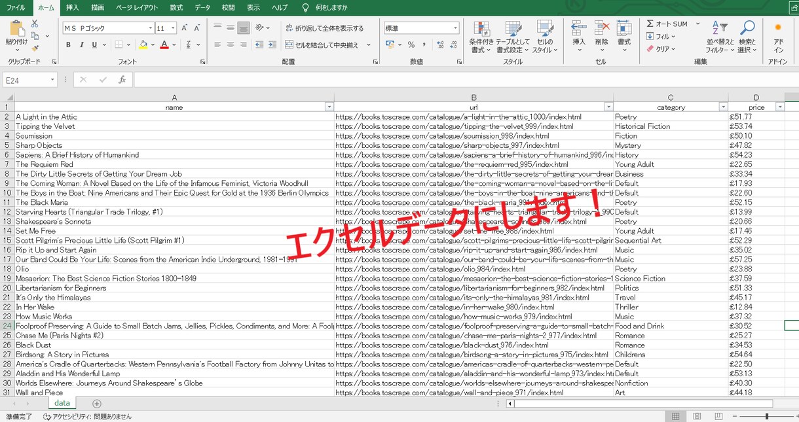
Task: Switch to the データ tab
Action: pyautogui.click(x=202, y=8)
